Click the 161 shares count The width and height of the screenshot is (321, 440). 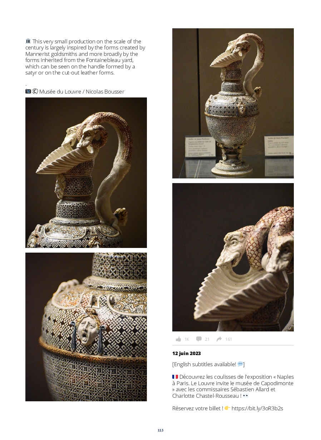(x=229, y=339)
